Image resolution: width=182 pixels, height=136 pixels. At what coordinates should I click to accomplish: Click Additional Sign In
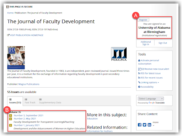tap(146, 43)
